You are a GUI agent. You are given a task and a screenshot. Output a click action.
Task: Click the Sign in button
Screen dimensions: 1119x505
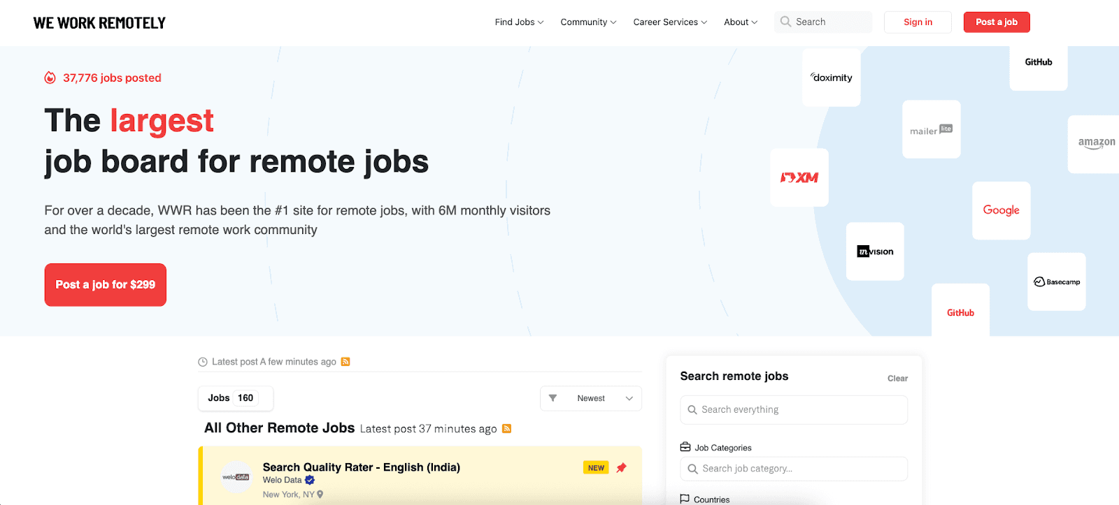[x=917, y=22]
